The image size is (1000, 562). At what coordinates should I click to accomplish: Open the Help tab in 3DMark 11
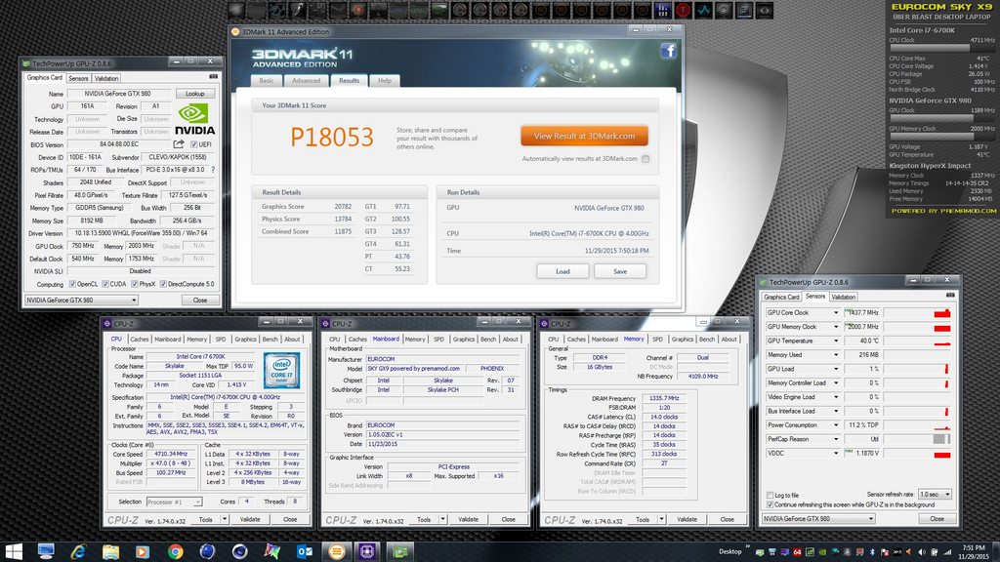click(385, 81)
